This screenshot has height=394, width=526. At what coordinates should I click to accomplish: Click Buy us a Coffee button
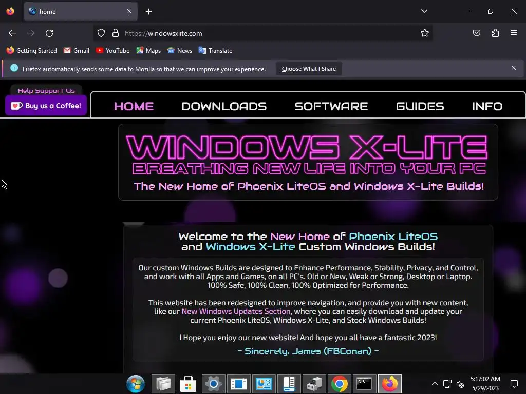click(x=46, y=106)
